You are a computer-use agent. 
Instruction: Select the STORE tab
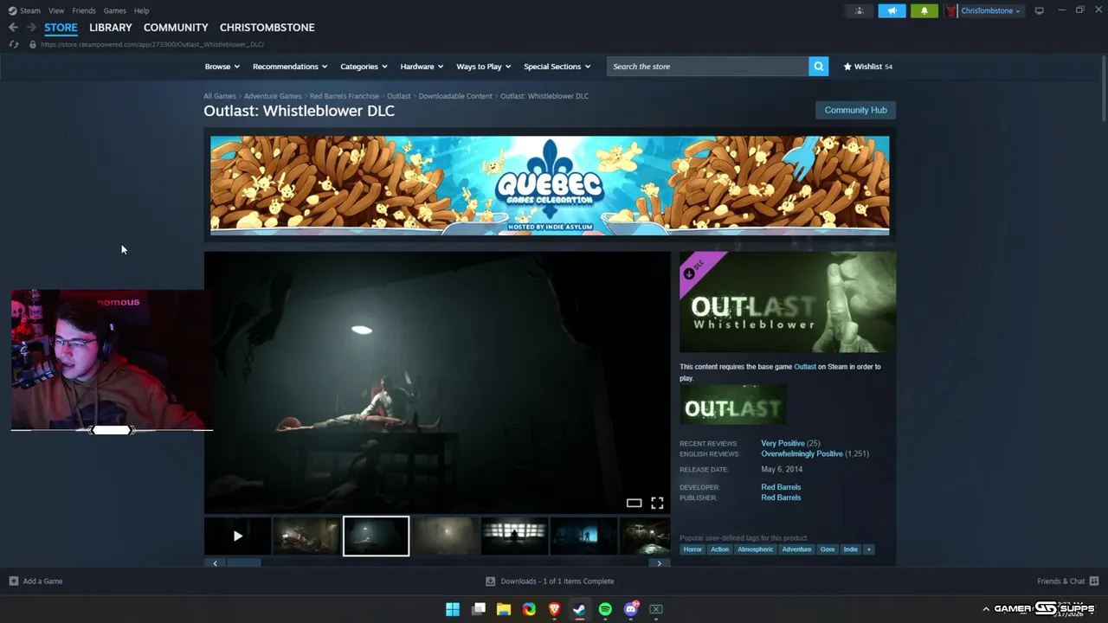click(x=61, y=28)
